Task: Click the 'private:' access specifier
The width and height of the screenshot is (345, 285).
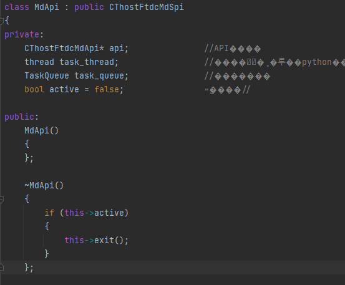Action: coord(24,35)
